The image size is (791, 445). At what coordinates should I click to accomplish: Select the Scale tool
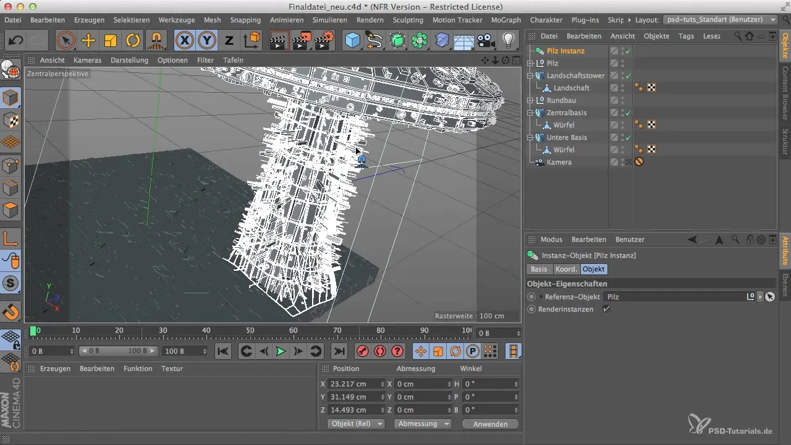[x=111, y=41]
